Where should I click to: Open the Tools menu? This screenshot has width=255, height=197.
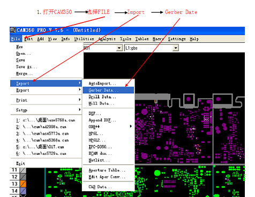(125, 39)
